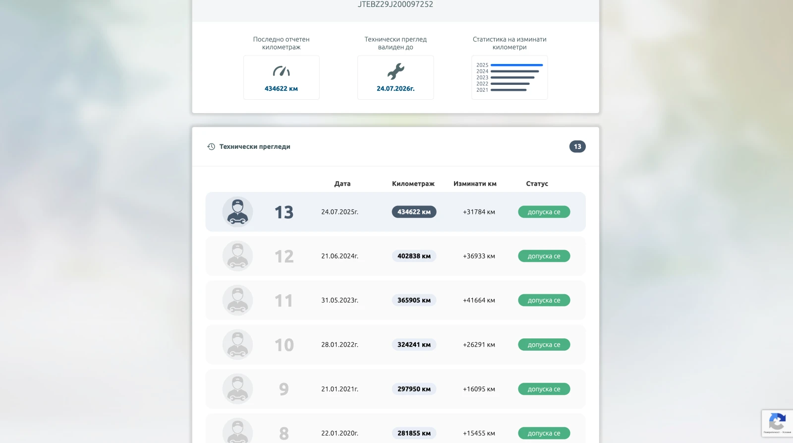Click the speedometer icon above 434622 км
Image resolution: width=793 pixels, height=443 pixels.
point(281,71)
